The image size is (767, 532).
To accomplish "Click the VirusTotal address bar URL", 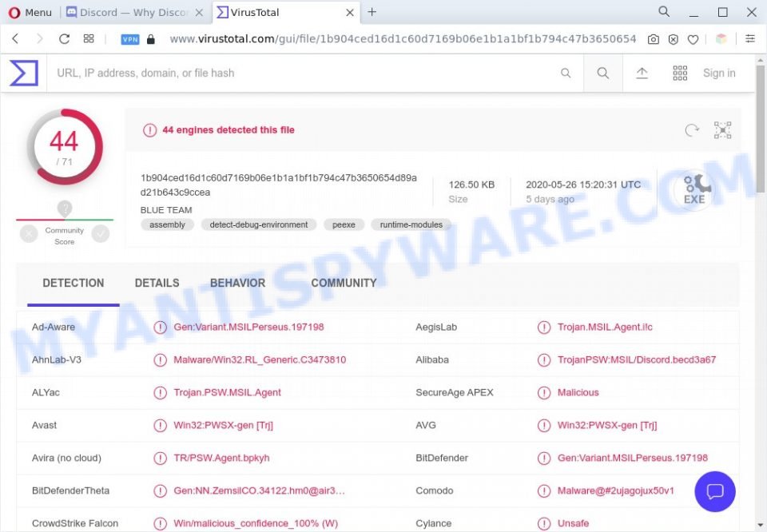I will click(x=403, y=38).
